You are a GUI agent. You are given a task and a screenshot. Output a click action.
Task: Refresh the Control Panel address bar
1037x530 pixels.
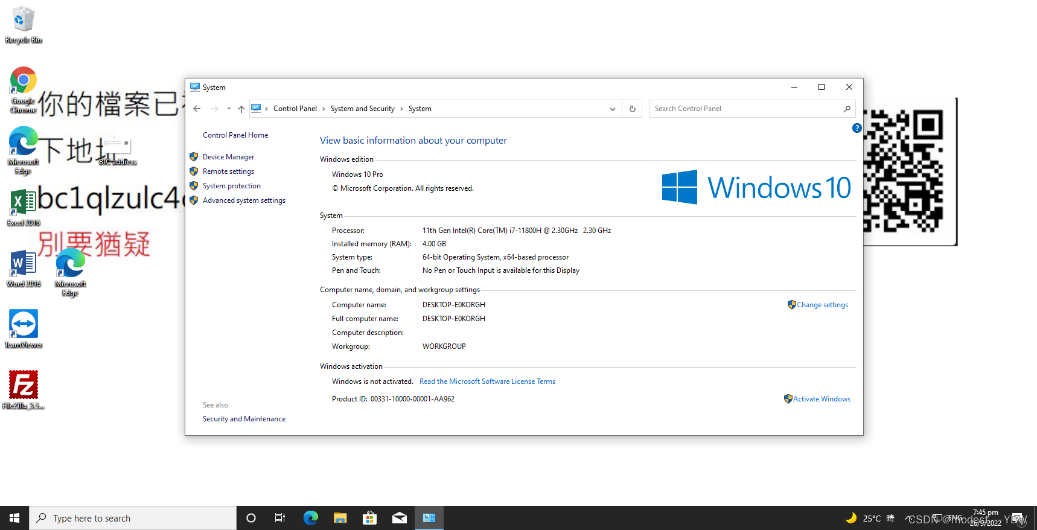pyautogui.click(x=633, y=109)
